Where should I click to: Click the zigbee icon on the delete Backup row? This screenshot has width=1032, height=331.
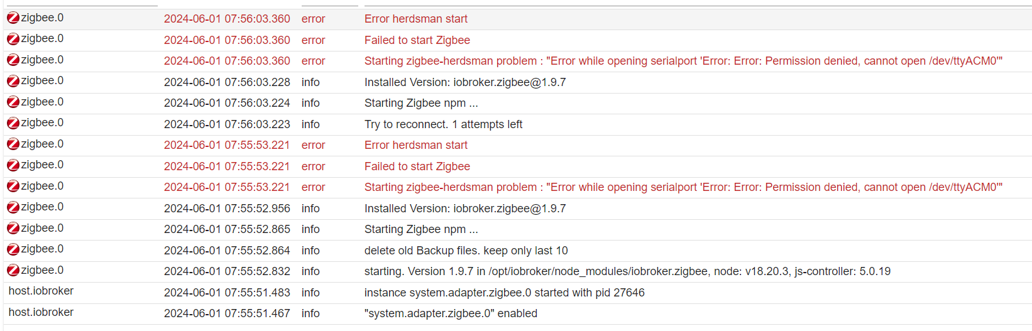(x=13, y=249)
